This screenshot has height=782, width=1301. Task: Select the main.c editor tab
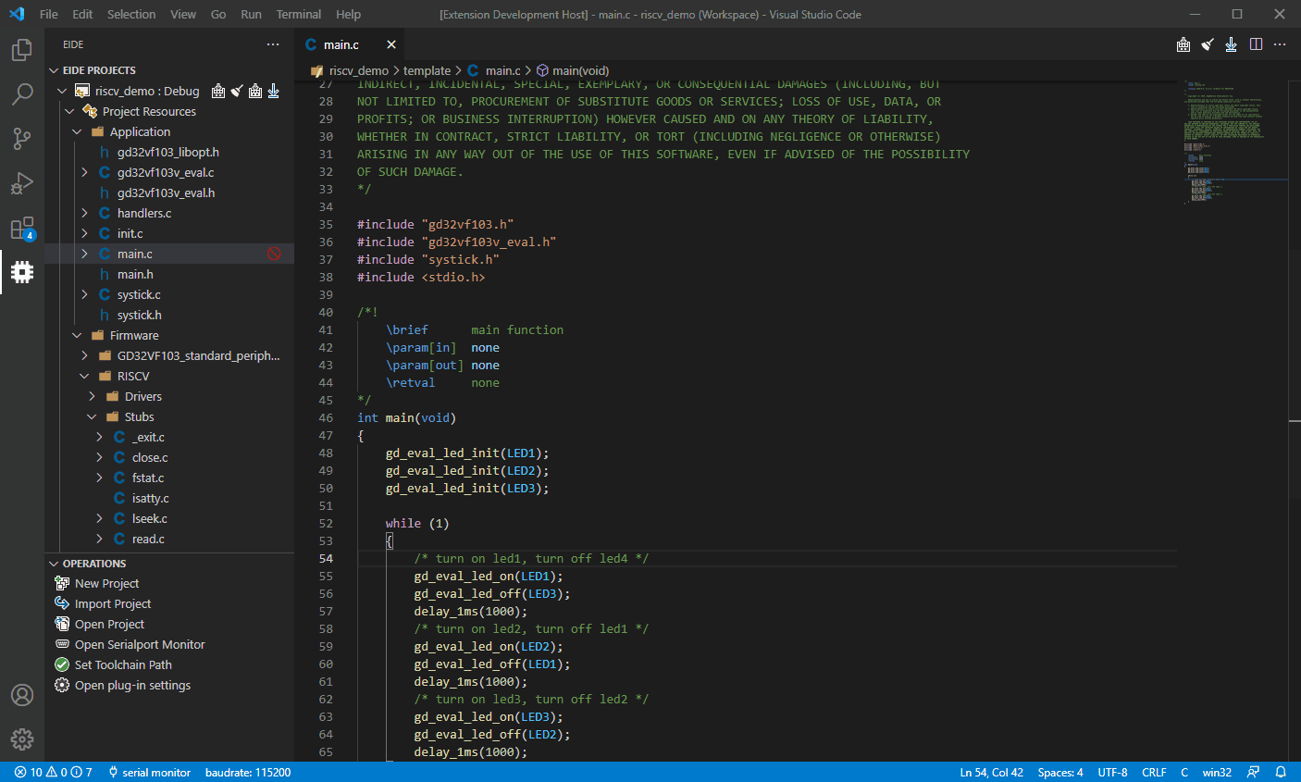341,44
